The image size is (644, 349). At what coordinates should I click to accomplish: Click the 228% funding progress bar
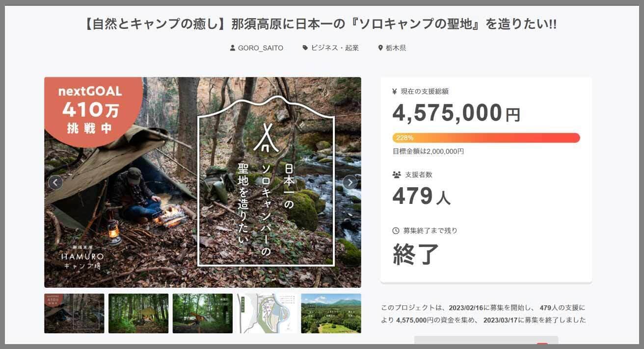(x=486, y=138)
